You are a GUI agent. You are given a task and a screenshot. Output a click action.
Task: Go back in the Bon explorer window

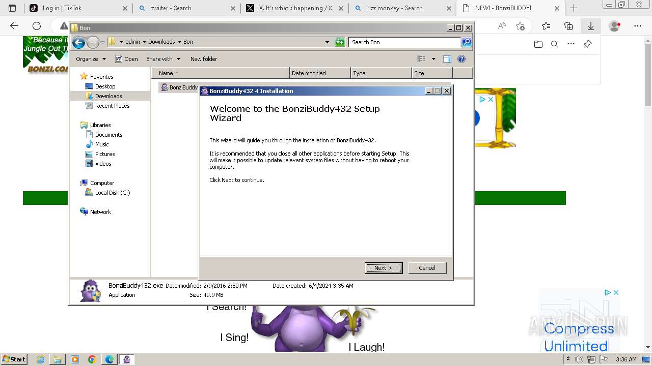pos(78,42)
